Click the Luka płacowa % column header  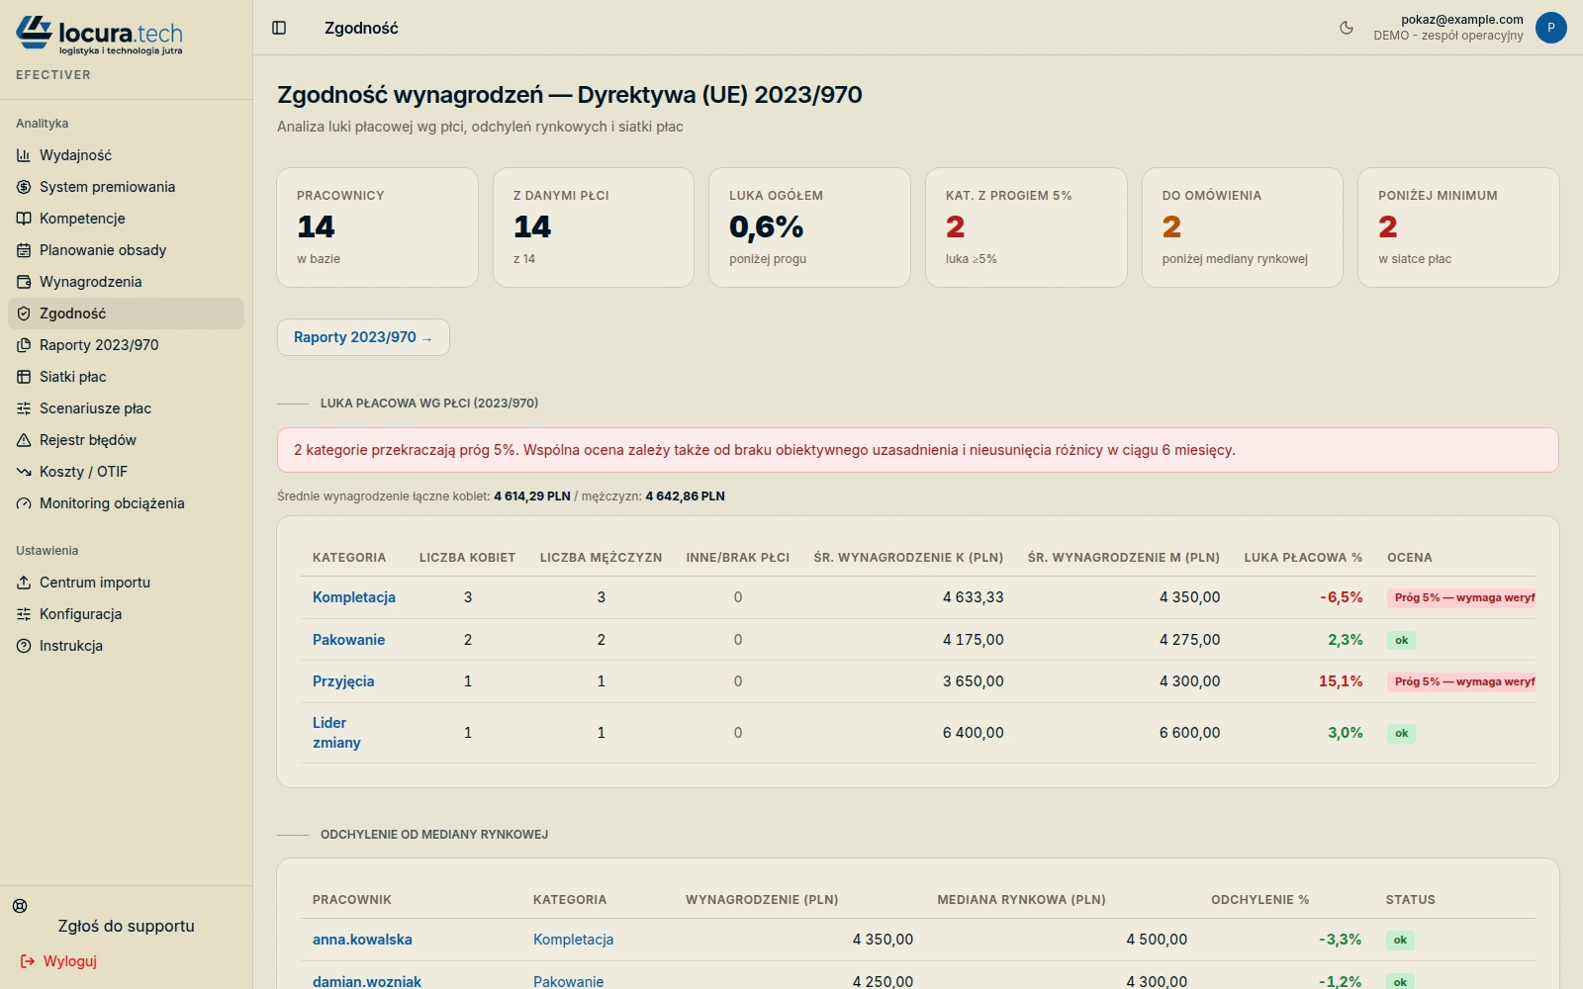1303,558
